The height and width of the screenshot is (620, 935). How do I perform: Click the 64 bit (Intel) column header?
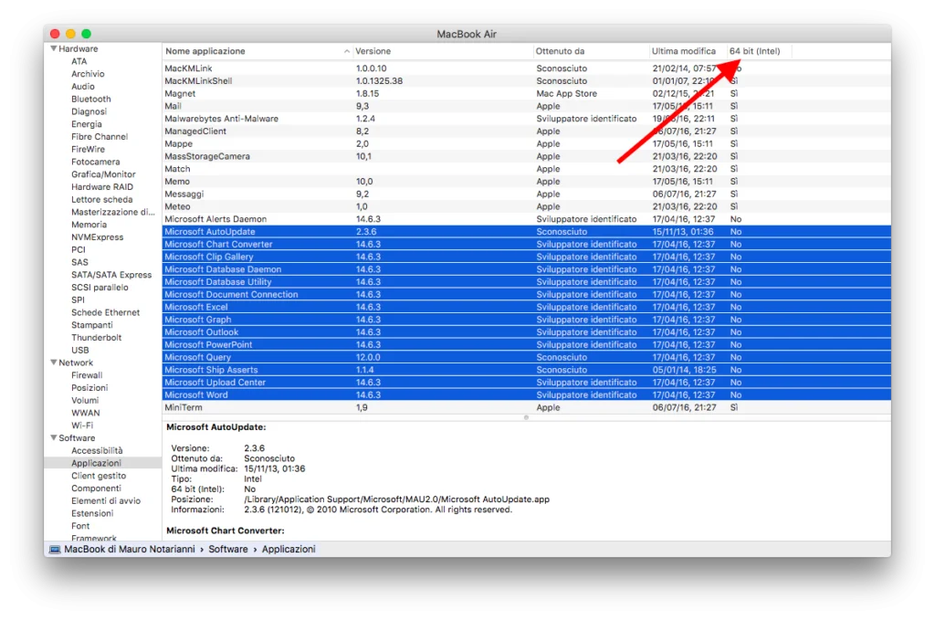point(758,50)
